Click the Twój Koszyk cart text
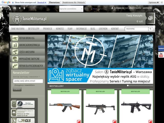 click(135, 16)
